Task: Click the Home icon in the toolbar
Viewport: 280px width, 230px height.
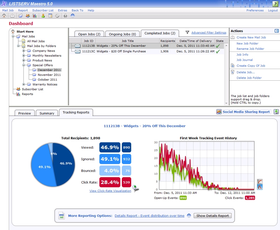Action: (4, 16)
